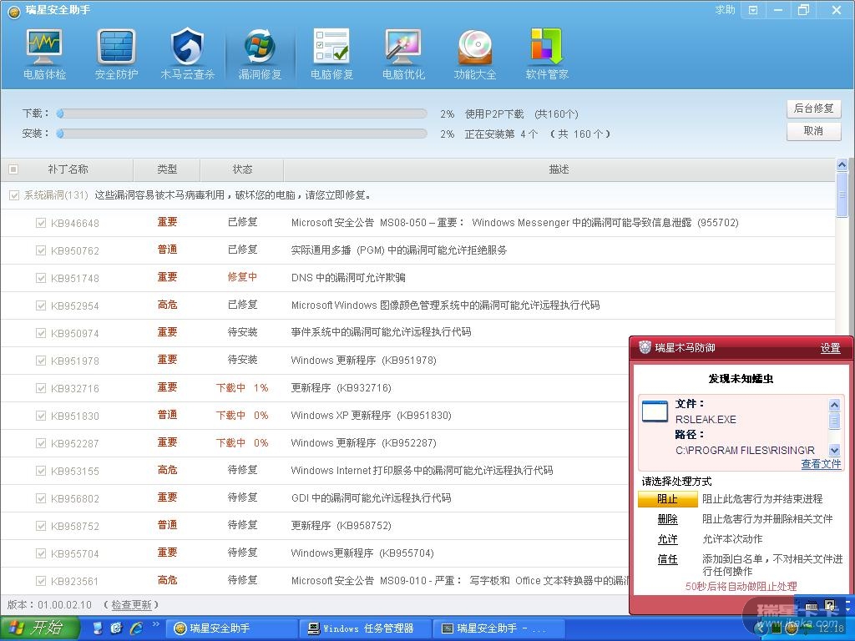Click the 后台修复 background repair button
The width and height of the screenshot is (855, 641).
813,109
